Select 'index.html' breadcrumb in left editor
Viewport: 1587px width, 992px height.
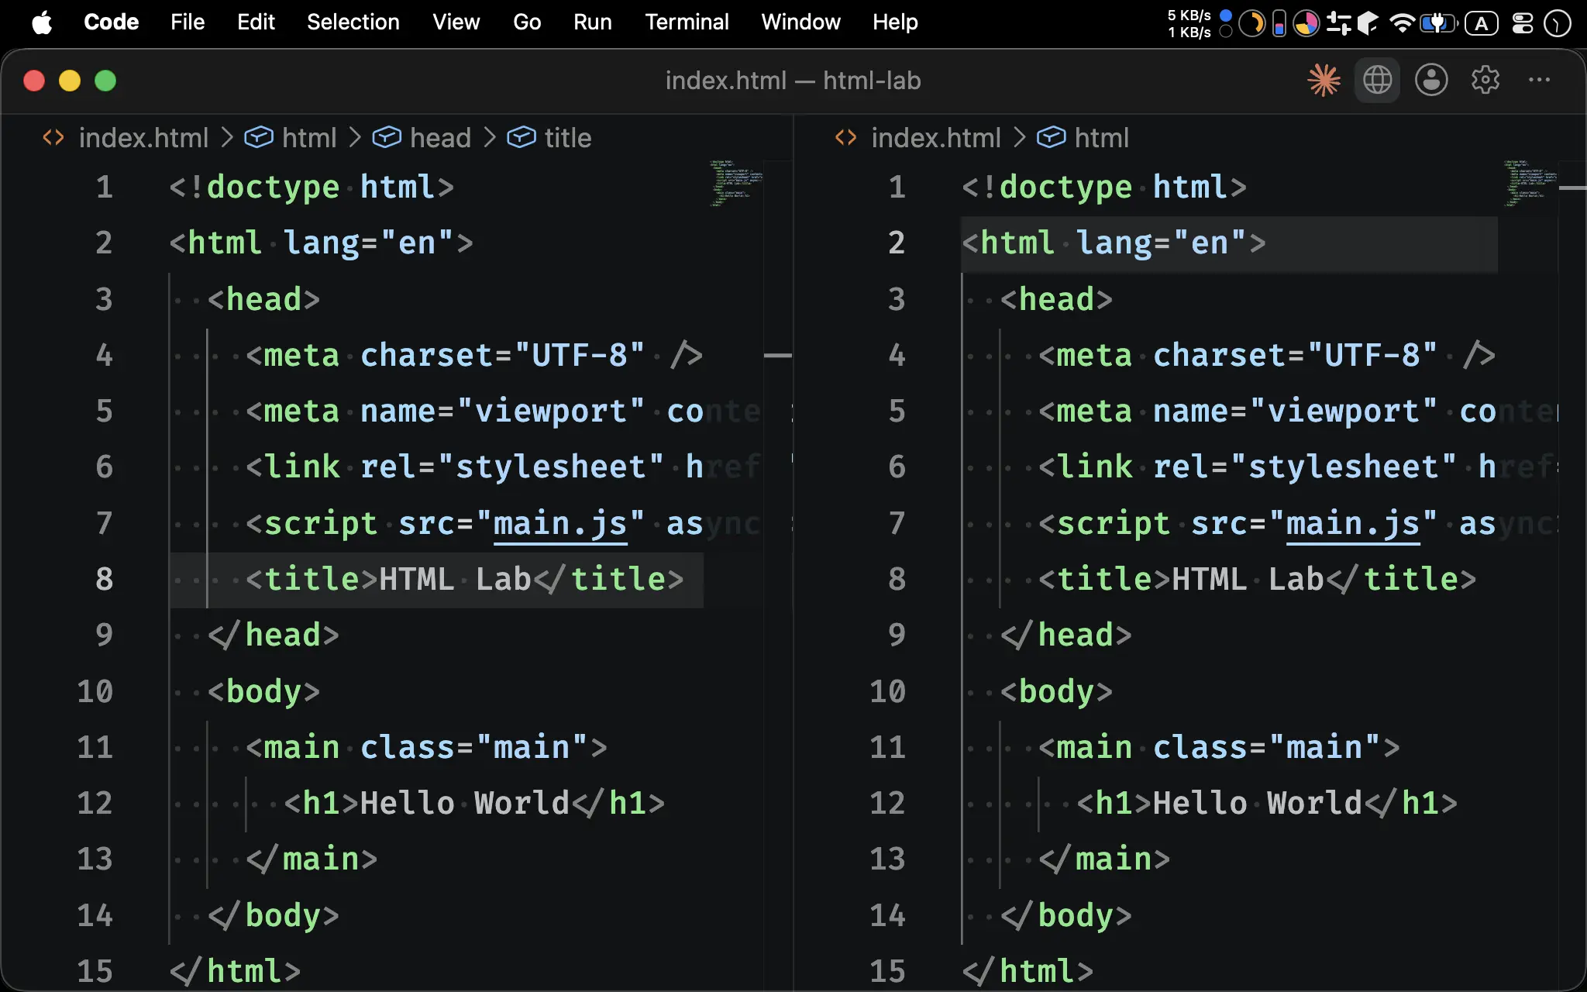click(143, 138)
